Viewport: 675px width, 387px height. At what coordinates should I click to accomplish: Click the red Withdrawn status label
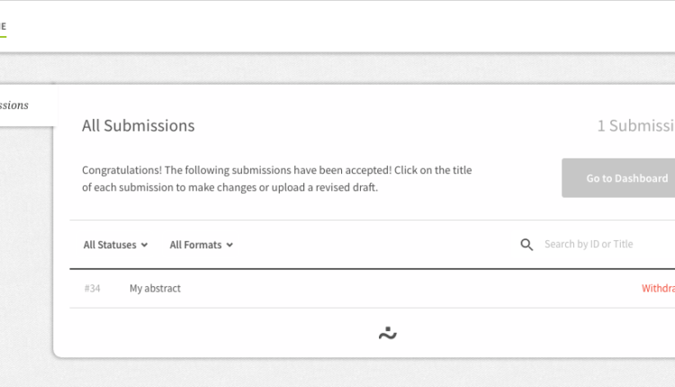pos(658,289)
